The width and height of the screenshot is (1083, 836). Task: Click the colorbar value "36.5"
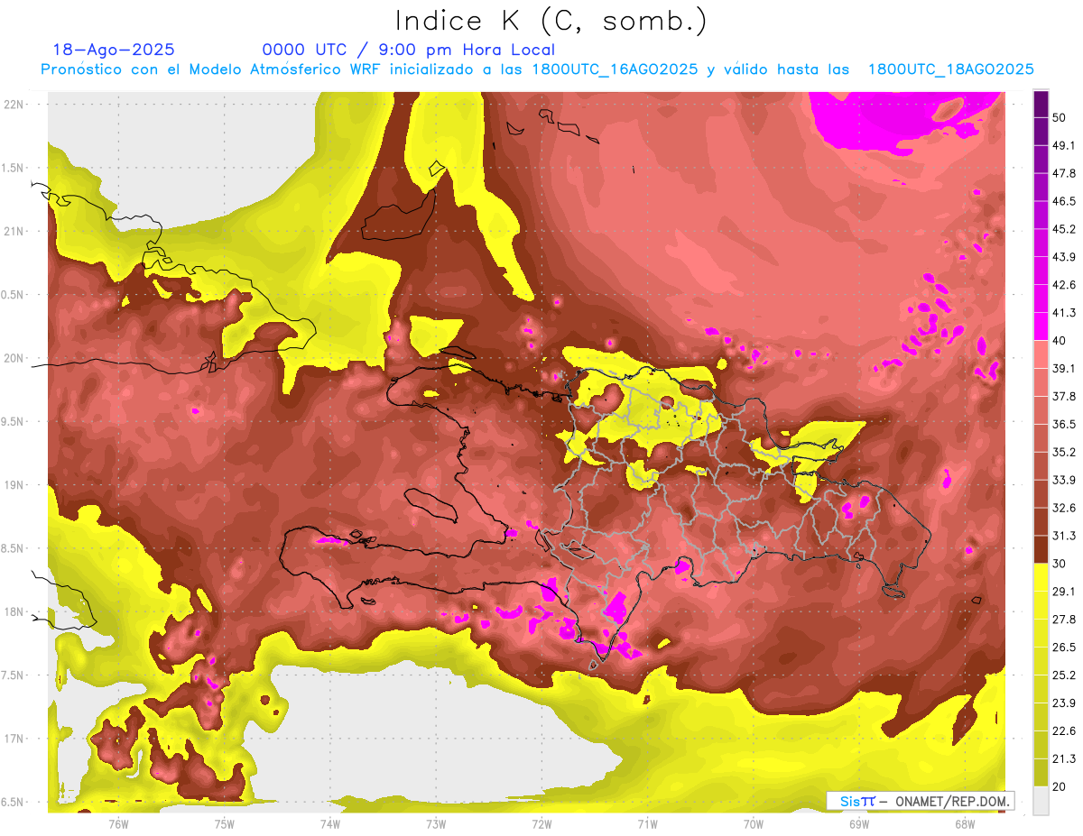pos(1064,424)
